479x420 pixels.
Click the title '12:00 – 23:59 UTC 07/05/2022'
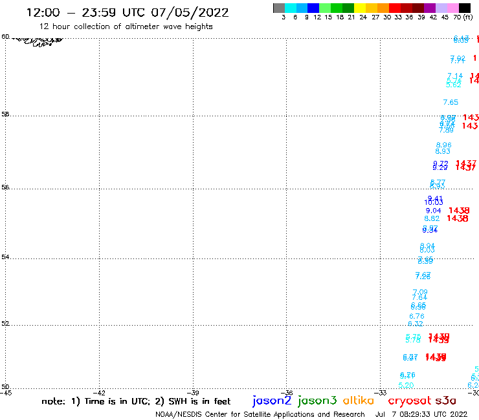click(128, 12)
